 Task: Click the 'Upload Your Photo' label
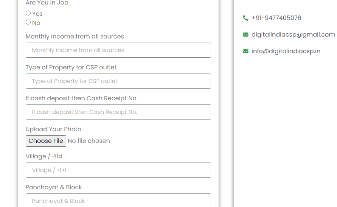(53, 129)
